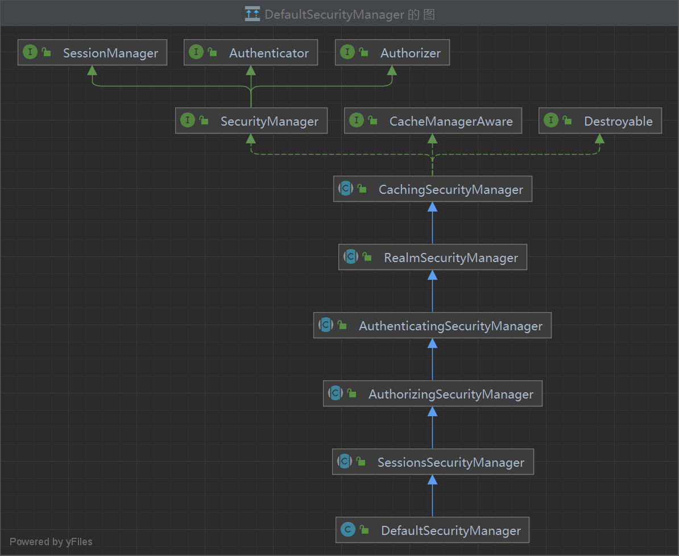Select the AuthorizingSecurityManager node label
Image resolution: width=679 pixels, height=556 pixels.
tap(451, 394)
